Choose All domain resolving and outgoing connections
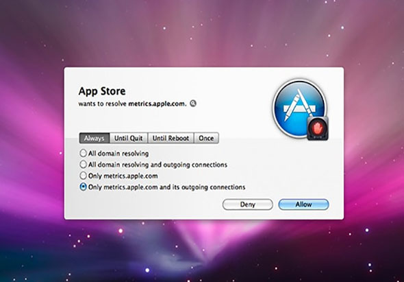The image size is (404, 282). click(153, 165)
